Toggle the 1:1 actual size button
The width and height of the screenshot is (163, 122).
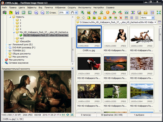(63, 115)
